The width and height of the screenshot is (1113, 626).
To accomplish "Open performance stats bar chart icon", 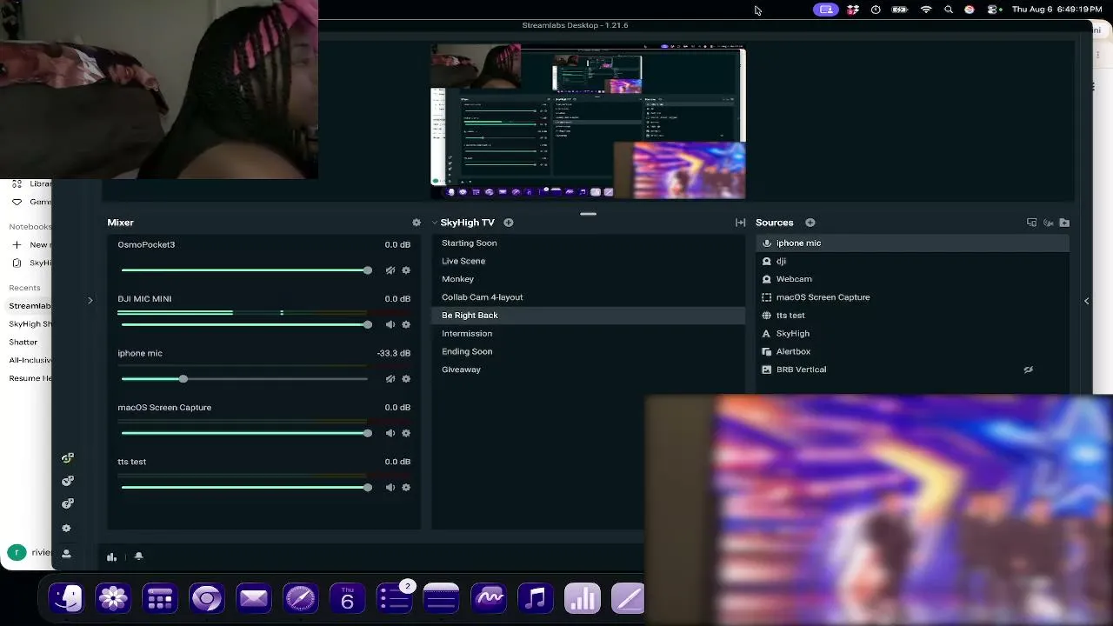I will pyautogui.click(x=112, y=556).
